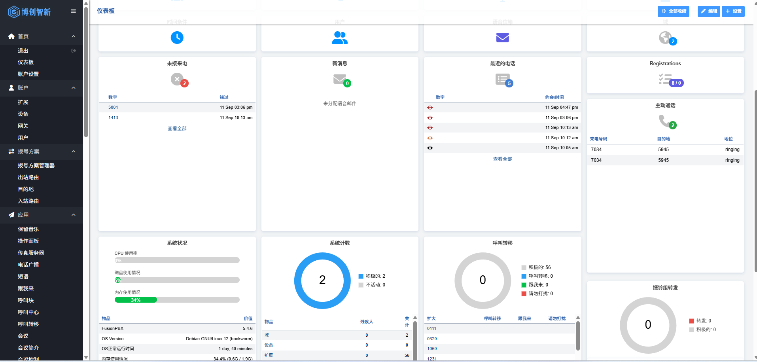Viewport: 757px width, 362px height.
Task: Collapse the 拨号方案 sidebar section
Action: tap(74, 152)
